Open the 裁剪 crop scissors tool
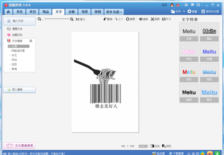Viewport: 224px width, 155px height. point(155,19)
